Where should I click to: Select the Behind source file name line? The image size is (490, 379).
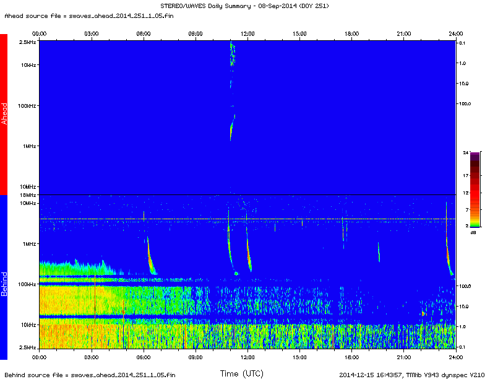tap(90, 375)
